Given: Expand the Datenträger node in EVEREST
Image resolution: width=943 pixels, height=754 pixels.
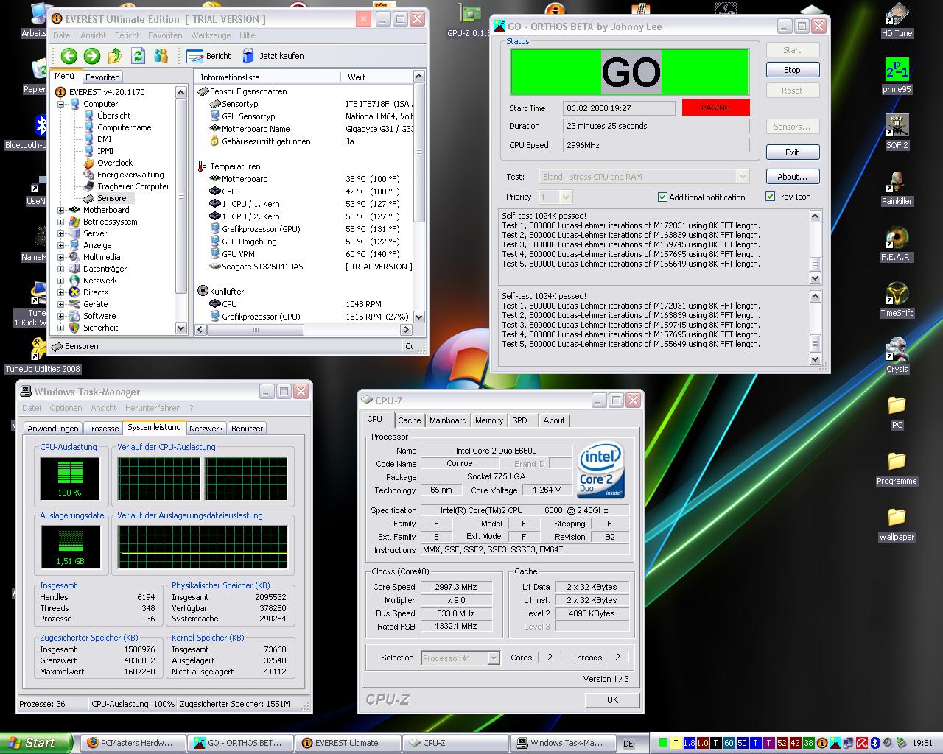Looking at the screenshot, I should coord(60,269).
